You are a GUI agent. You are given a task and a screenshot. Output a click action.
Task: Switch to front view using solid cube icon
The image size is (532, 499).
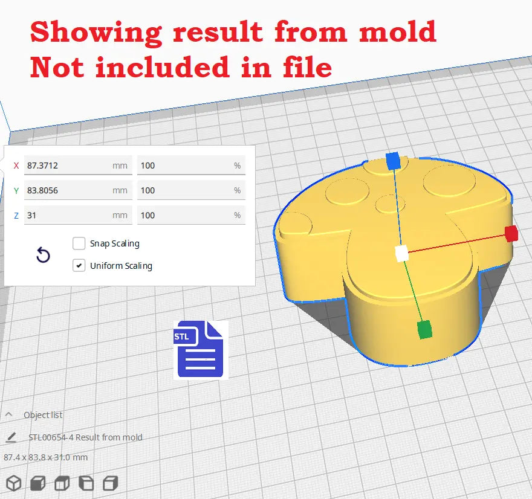37,483
